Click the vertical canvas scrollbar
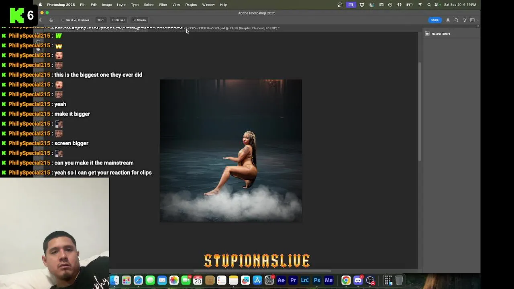The image size is (514, 289). [420, 112]
